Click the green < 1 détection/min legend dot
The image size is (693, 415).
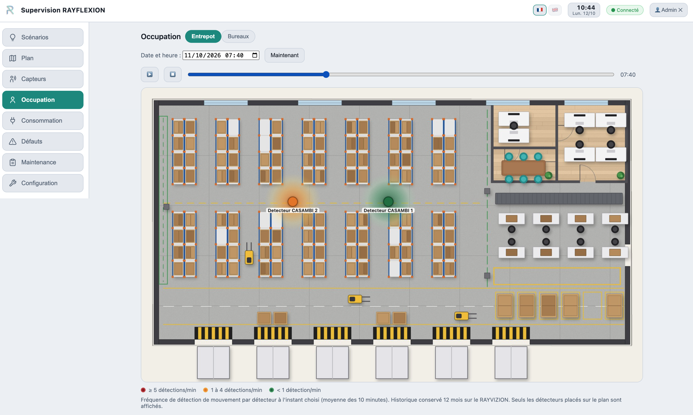(x=271, y=390)
